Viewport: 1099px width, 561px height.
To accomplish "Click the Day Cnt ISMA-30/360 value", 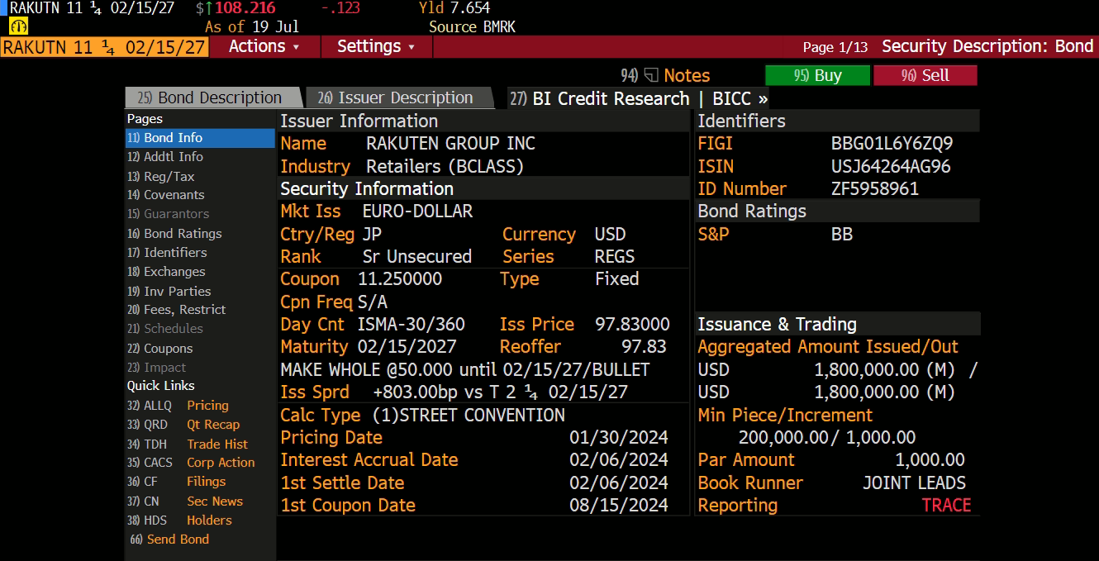I will coord(412,325).
